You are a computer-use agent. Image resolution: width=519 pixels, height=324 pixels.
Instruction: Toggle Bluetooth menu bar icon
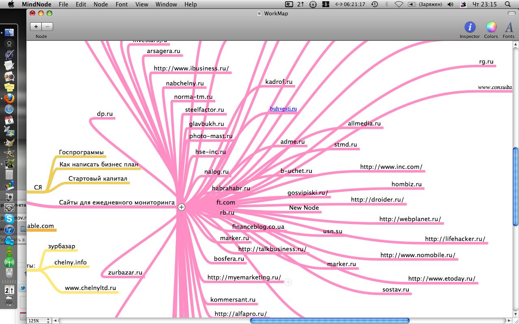point(386,4)
